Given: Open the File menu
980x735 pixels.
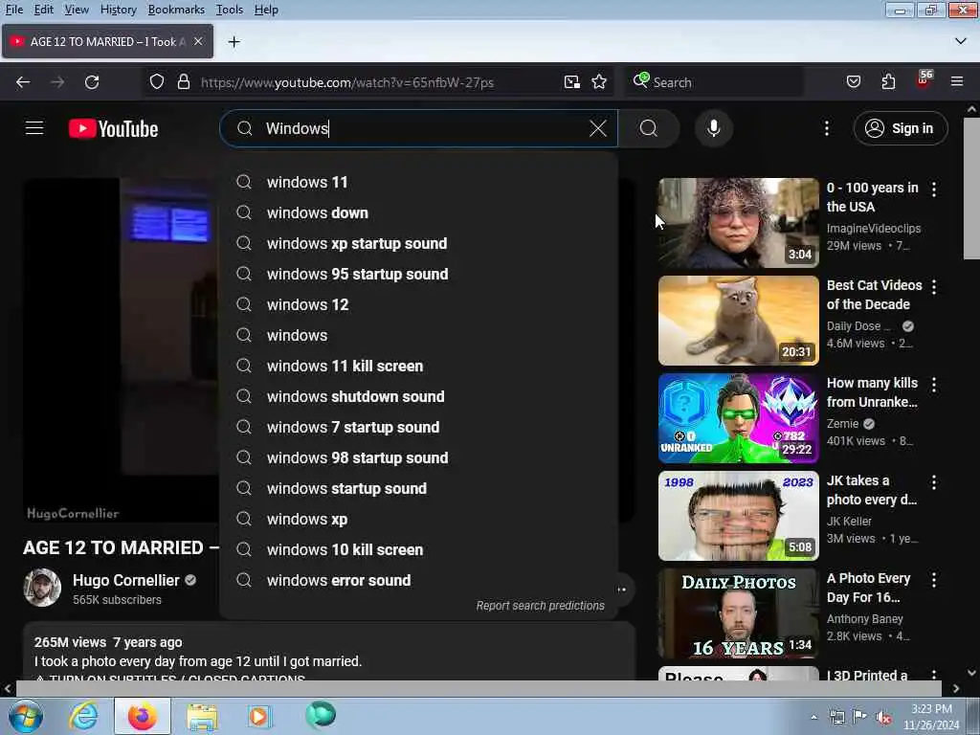Looking at the screenshot, I should coord(13,10).
